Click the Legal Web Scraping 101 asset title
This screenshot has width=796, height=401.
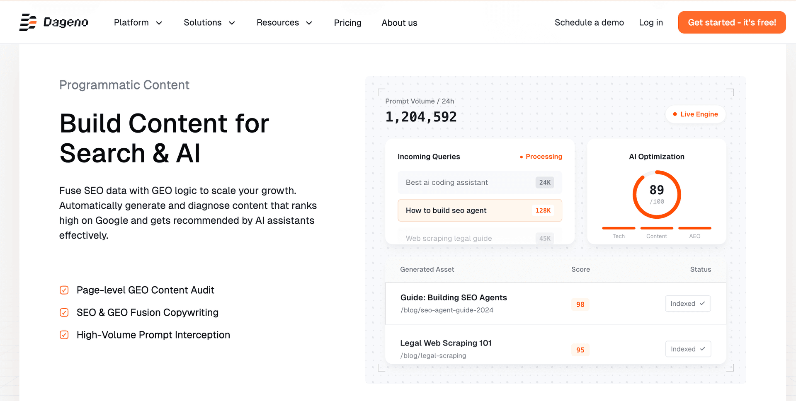pyautogui.click(x=446, y=343)
